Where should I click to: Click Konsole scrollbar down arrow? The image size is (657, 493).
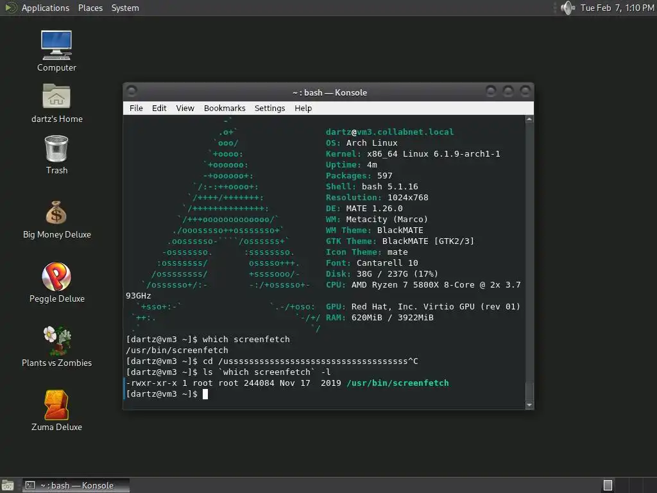(x=529, y=405)
